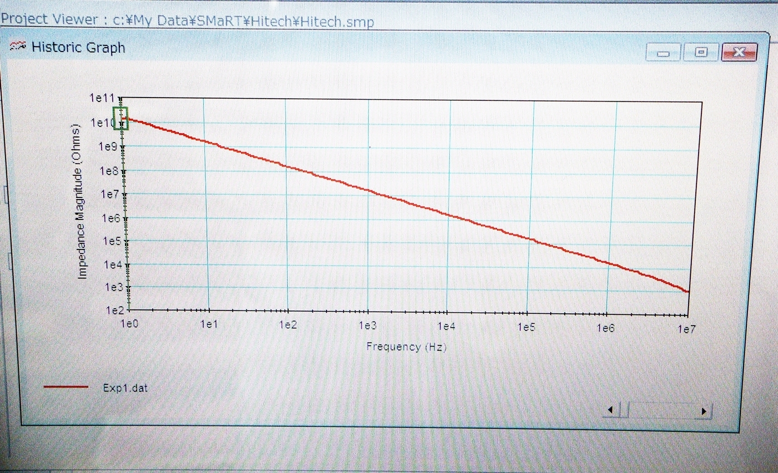Click the 1e1 frequency axis label
The width and height of the screenshot is (778, 473).
click(x=209, y=324)
